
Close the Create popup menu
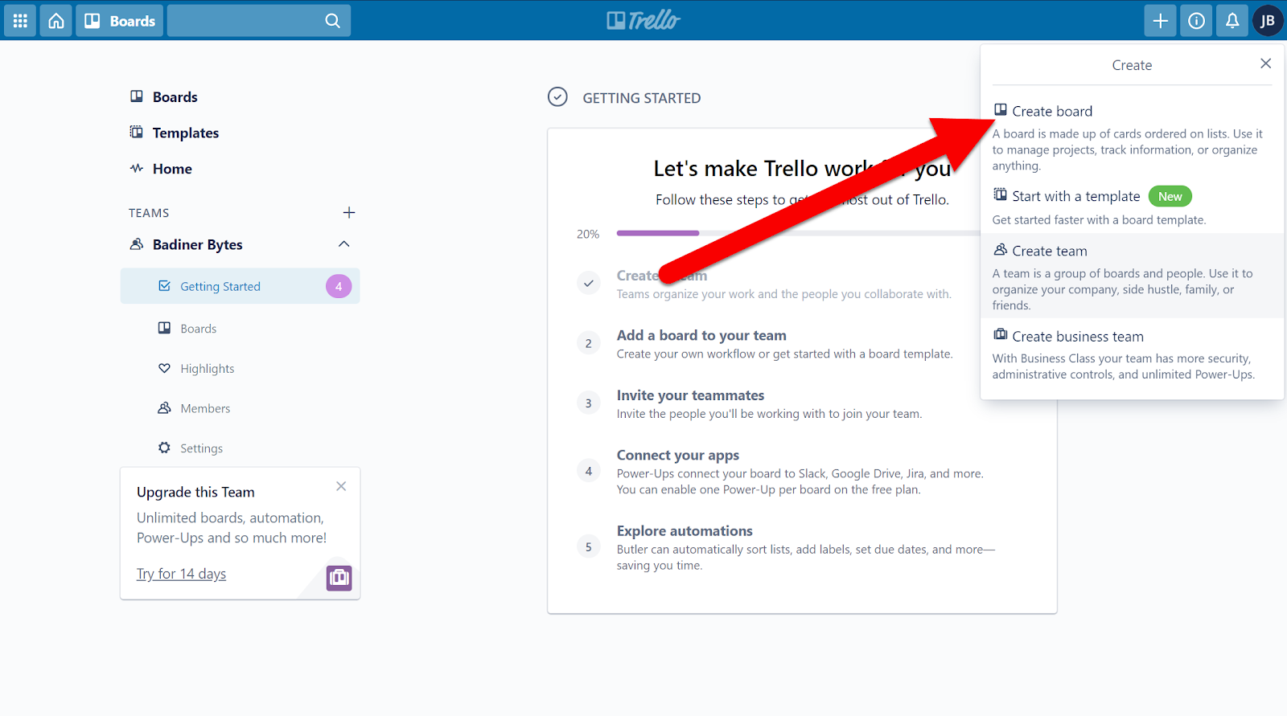(x=1265, y=63)
